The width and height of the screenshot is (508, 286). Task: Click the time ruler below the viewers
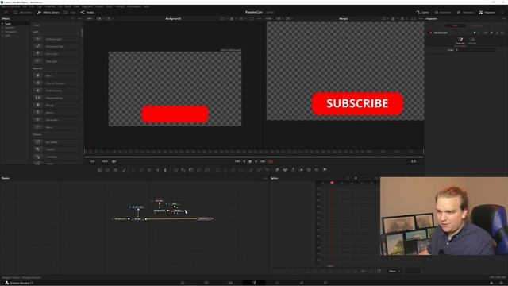[254, 151]
